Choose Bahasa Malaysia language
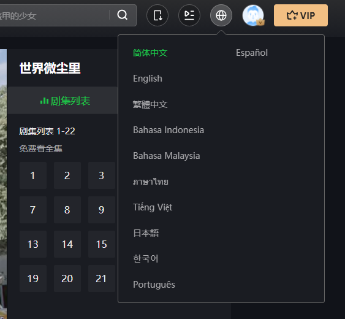 coord(167,156)
